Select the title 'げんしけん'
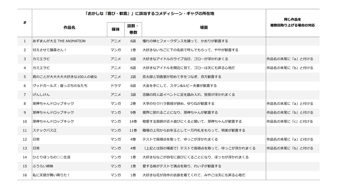 (41, 95)
